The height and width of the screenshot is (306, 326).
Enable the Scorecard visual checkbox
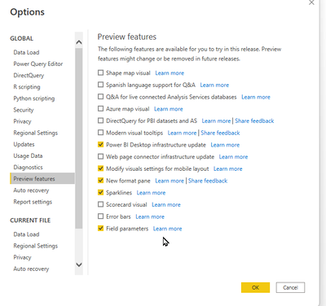click(x=100, y=204)
